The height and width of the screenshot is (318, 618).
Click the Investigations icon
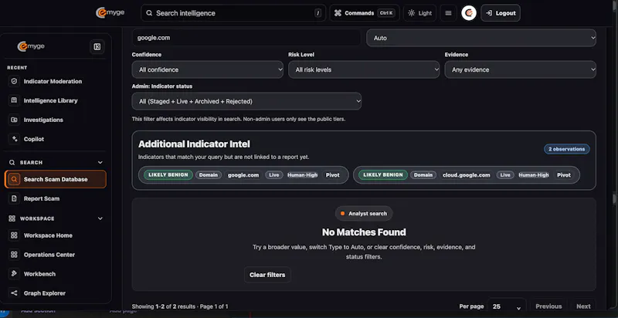tap(14, 120)
